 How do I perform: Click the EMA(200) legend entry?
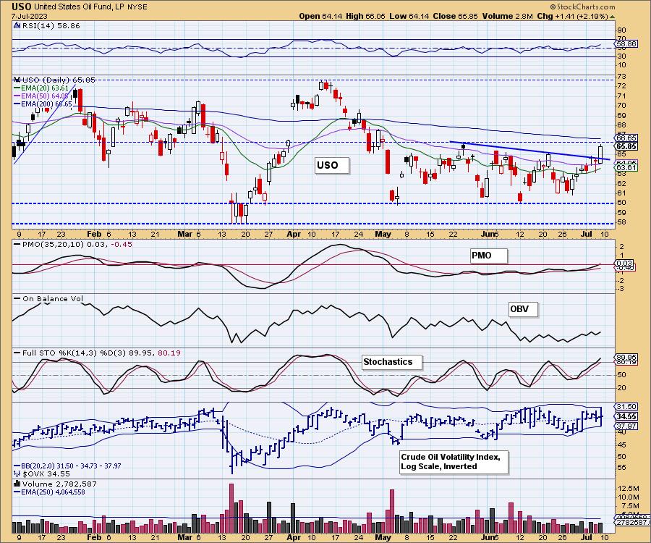tap(43, 104)
